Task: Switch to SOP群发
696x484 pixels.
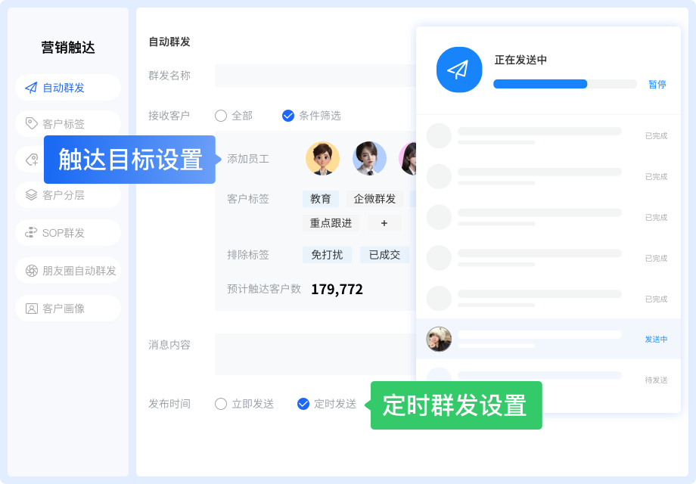Action: coord(68,232)
